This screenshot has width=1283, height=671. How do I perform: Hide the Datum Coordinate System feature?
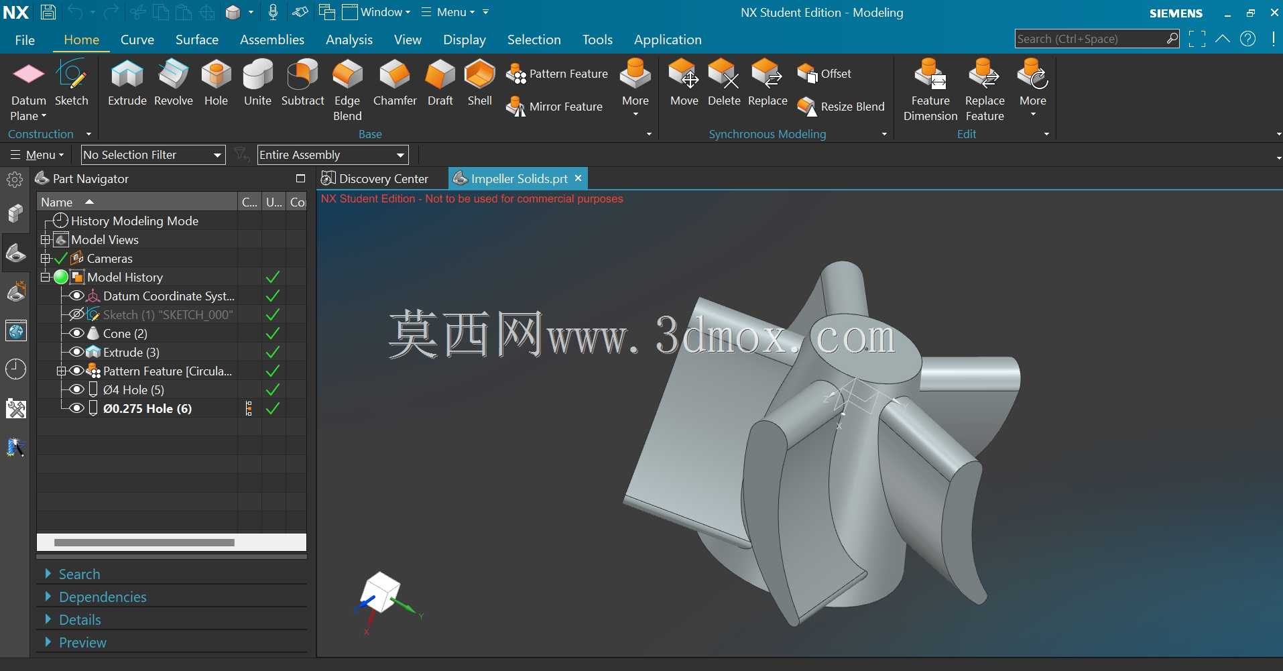(76, 296)
